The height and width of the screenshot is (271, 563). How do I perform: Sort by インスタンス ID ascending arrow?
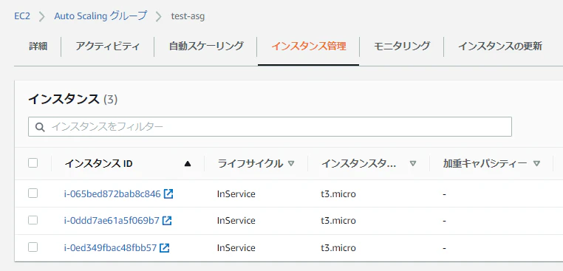click(x=188, y=164)
